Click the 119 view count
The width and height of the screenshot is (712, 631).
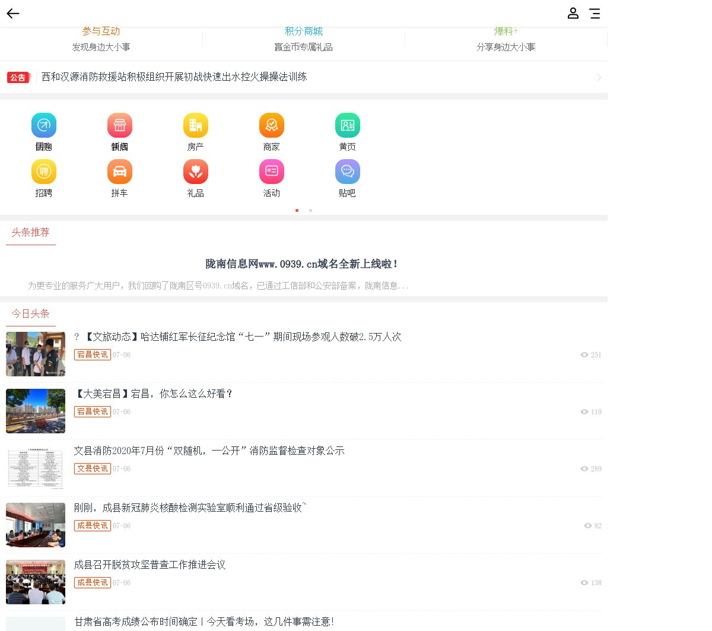(596, 412)
